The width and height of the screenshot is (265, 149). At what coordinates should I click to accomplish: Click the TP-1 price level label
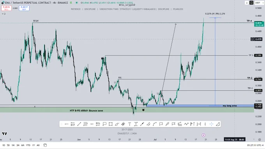[250, 88]
